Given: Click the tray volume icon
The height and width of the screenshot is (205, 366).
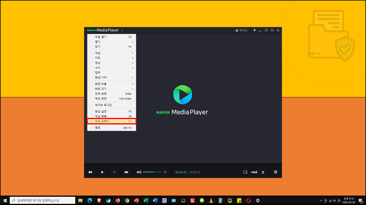Looking at the screenshot, I should [x=334, y=200].
